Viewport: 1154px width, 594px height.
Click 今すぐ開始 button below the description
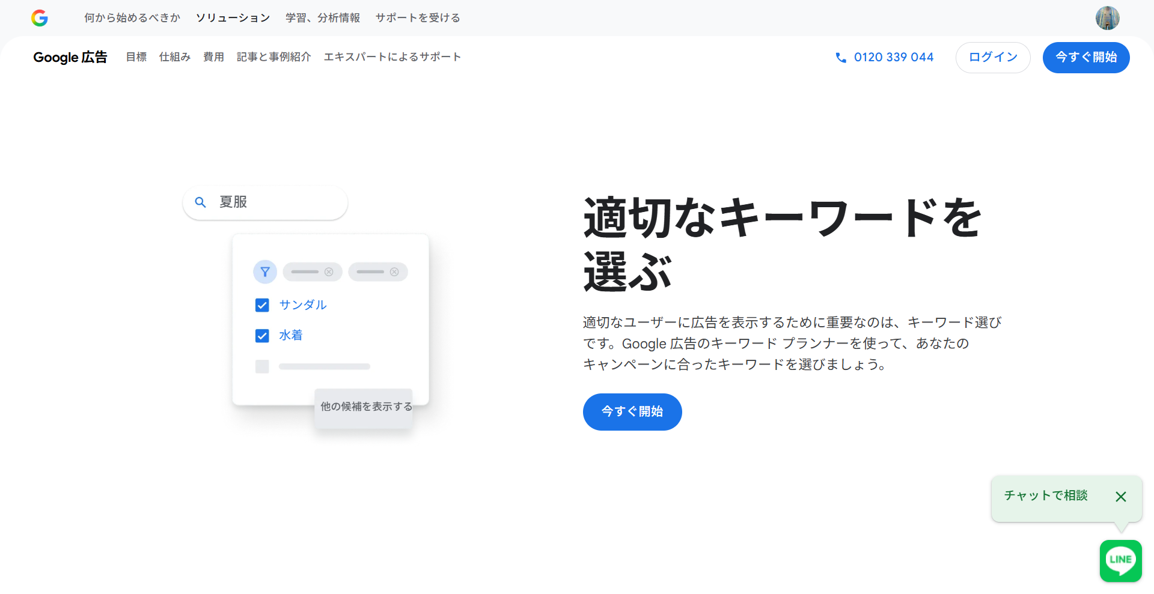(632, 412)
